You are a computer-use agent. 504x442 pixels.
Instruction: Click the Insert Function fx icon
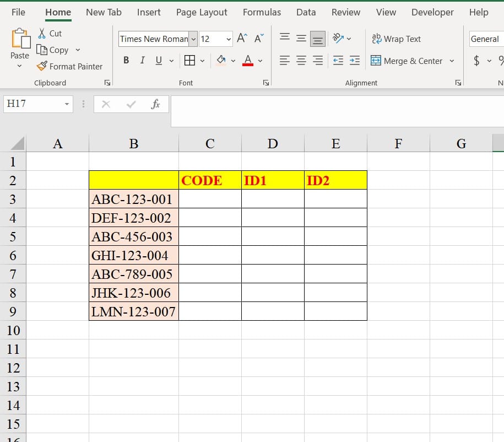155,104
